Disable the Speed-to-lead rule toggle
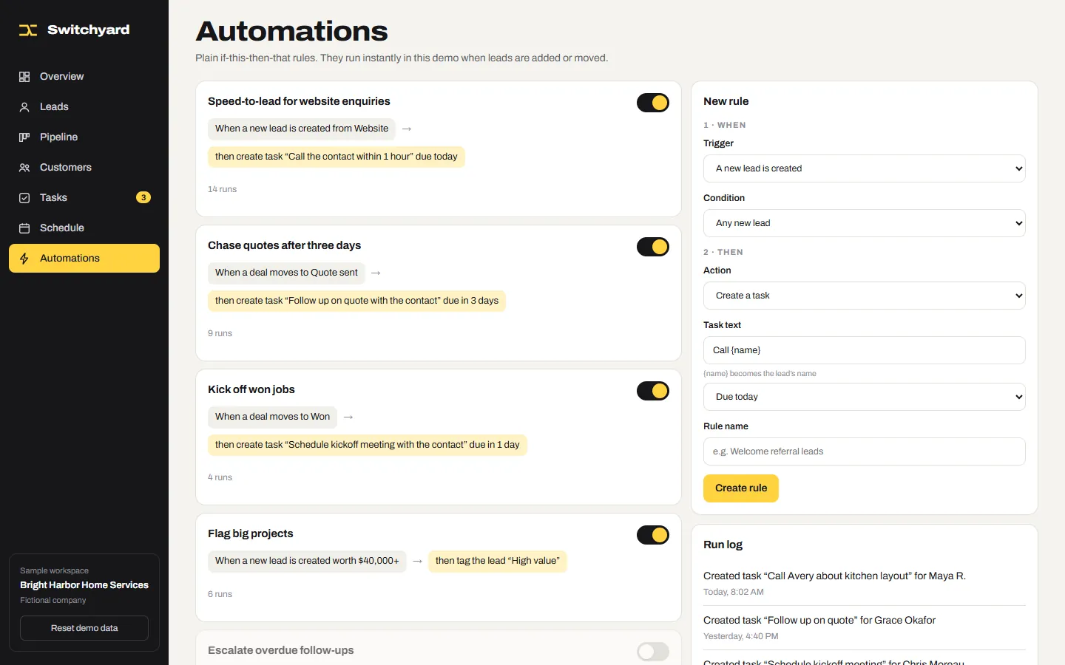 coord(653,103)
